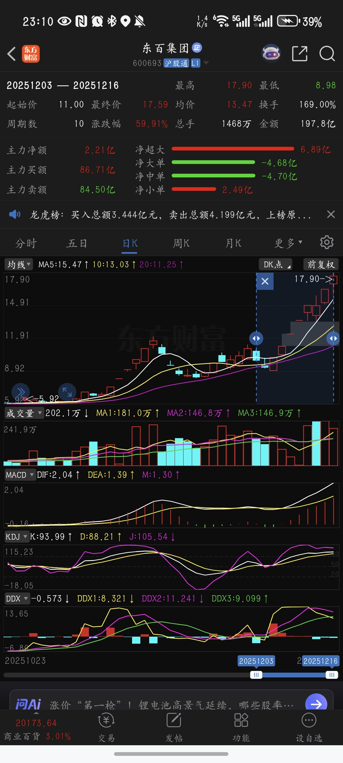Open the MACD indicator dropdown
This screenshot has height=763, width=343.
click(x=20, y=475)
